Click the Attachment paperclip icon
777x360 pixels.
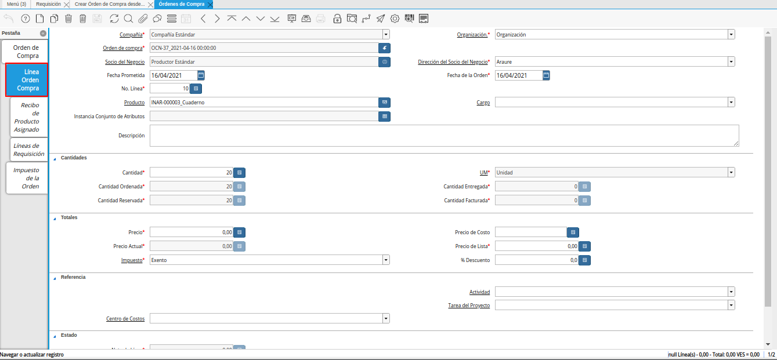[143, 19]
